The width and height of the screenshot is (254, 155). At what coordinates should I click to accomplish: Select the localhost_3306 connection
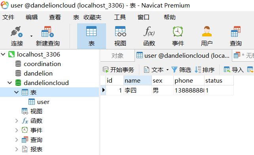click(38, 55)
